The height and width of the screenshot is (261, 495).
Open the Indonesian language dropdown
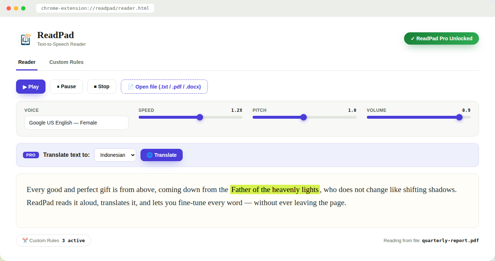[x=115, y=155]
